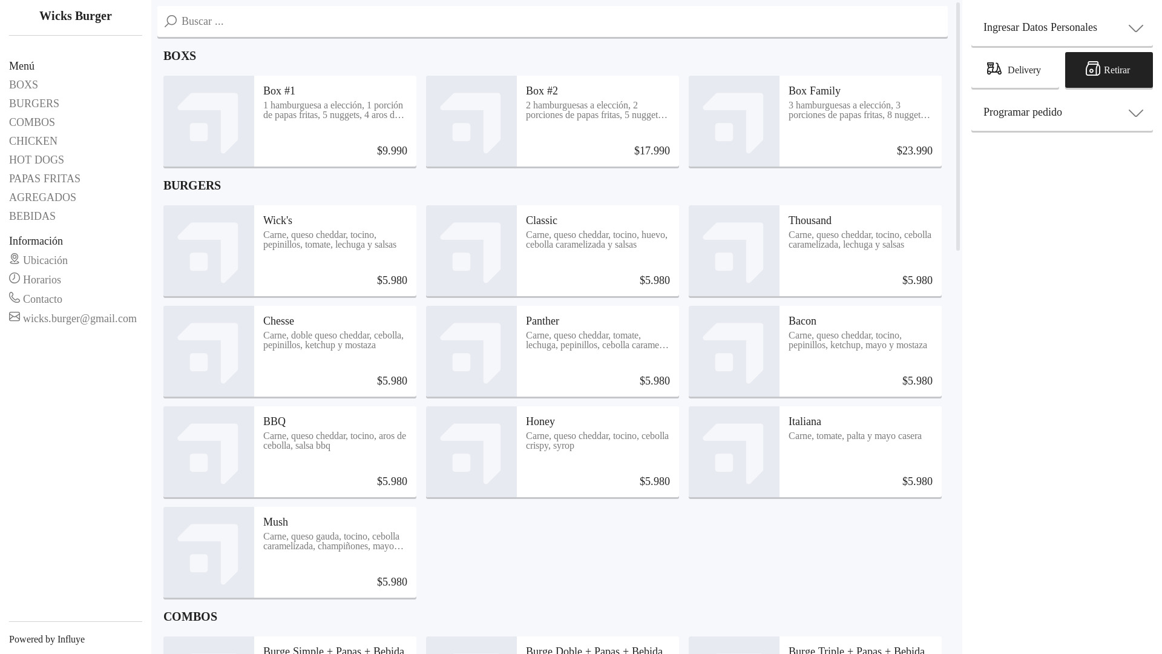Click the vertical page scrollbar
The image size is (1162, 654).
(958, 127)
